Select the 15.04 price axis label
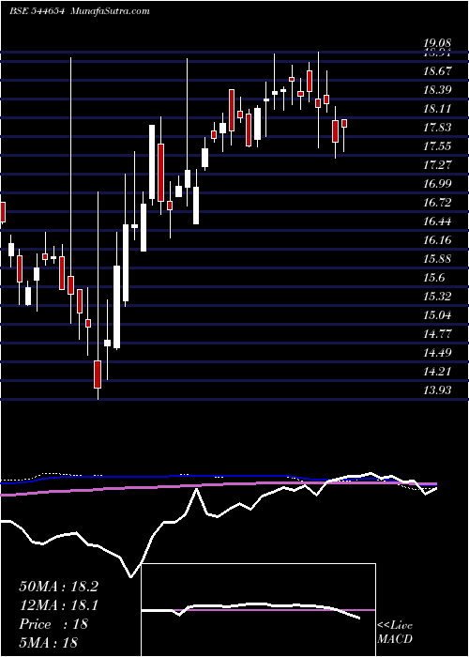The width and height of the screenshot is (469, 657). click(x=437, y=315)
